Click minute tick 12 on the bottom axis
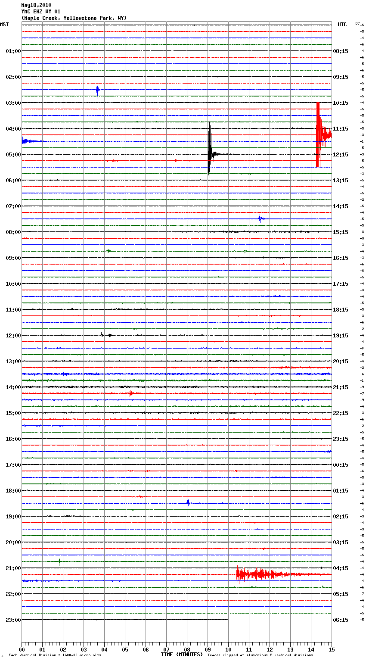 270,649
